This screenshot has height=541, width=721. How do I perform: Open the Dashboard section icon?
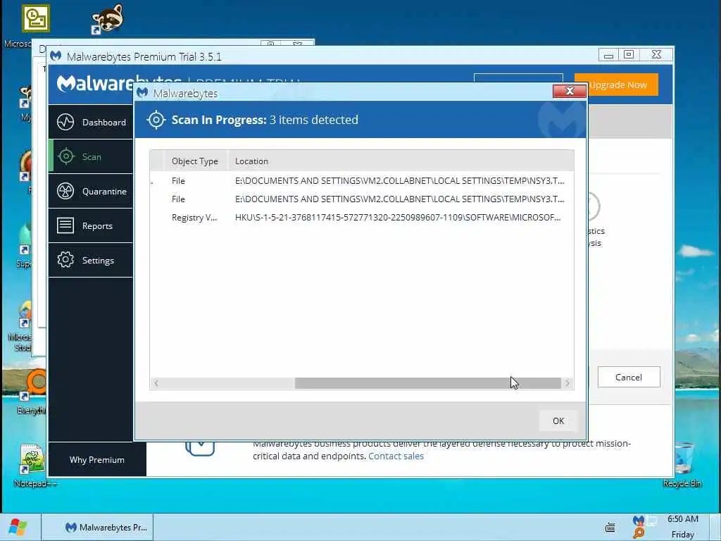(x=65, y=122)
